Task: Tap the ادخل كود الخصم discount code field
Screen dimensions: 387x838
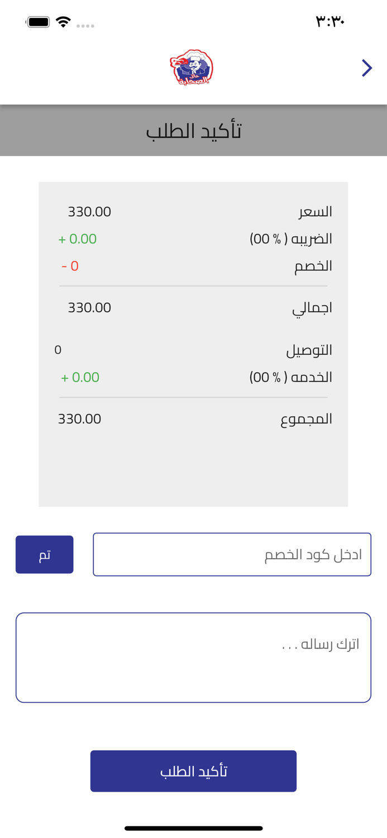Action: (232, 554)
